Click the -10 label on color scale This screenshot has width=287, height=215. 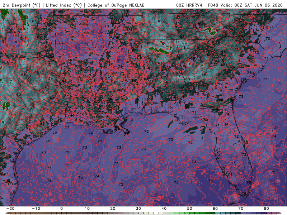pos(36,209)
